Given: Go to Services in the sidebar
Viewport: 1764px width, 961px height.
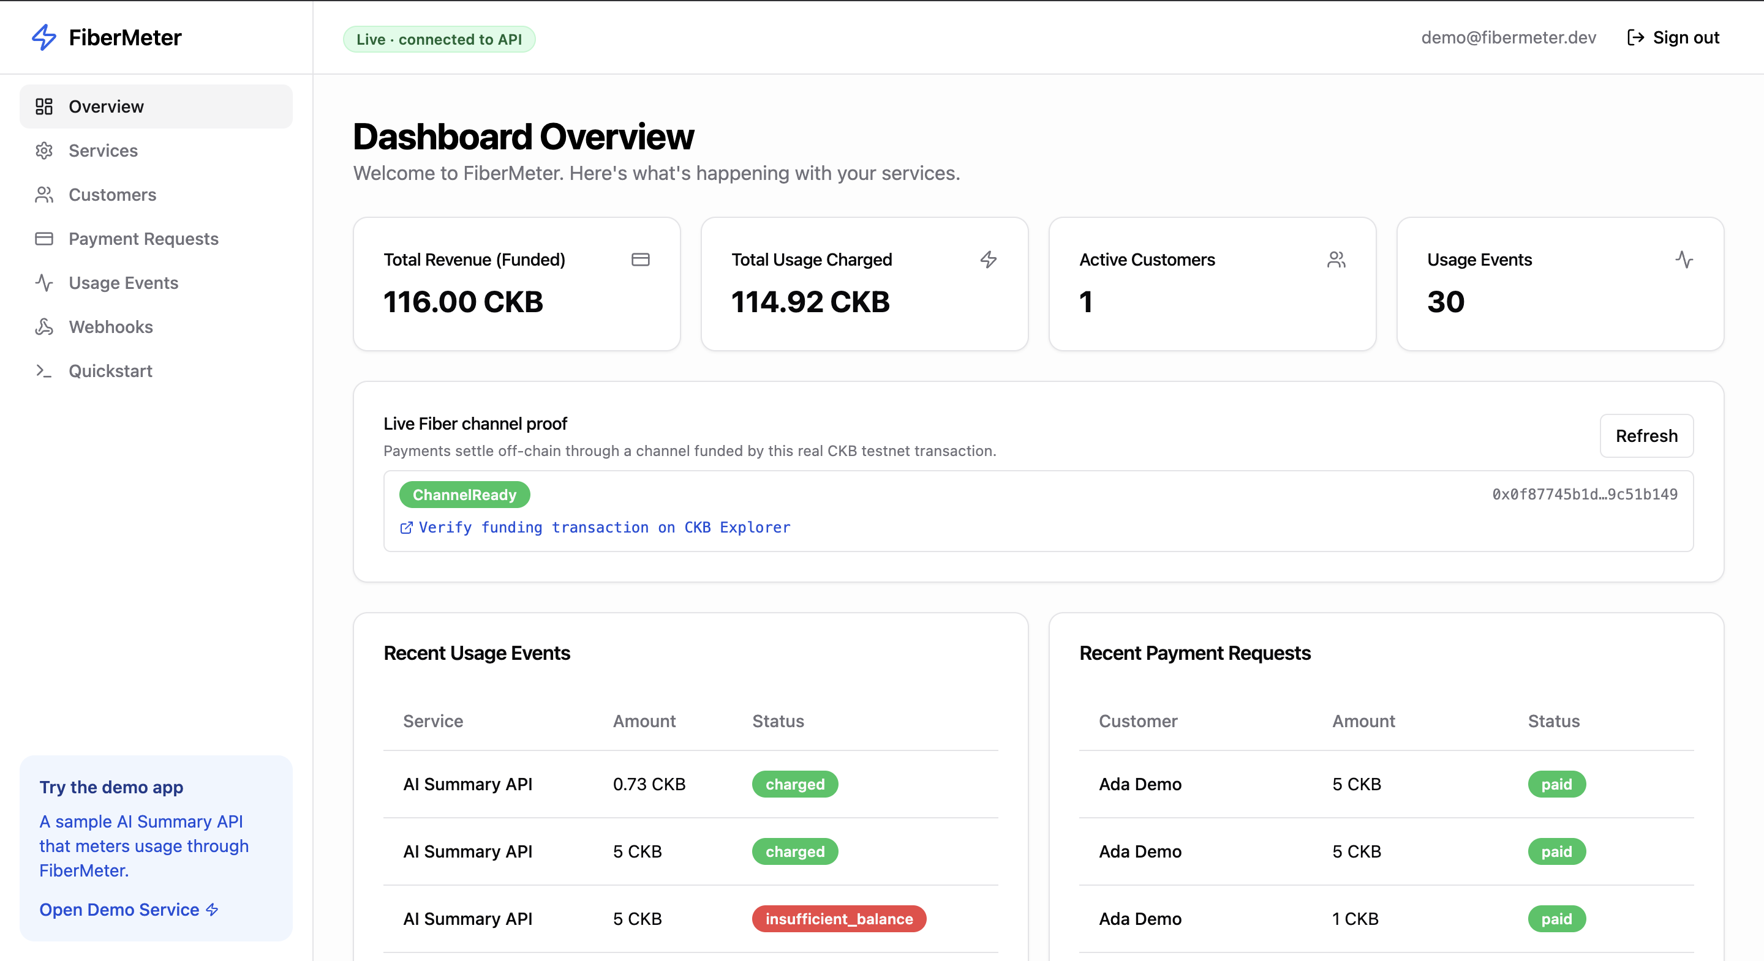Looking at the screenshot, I should pos(156,151).
